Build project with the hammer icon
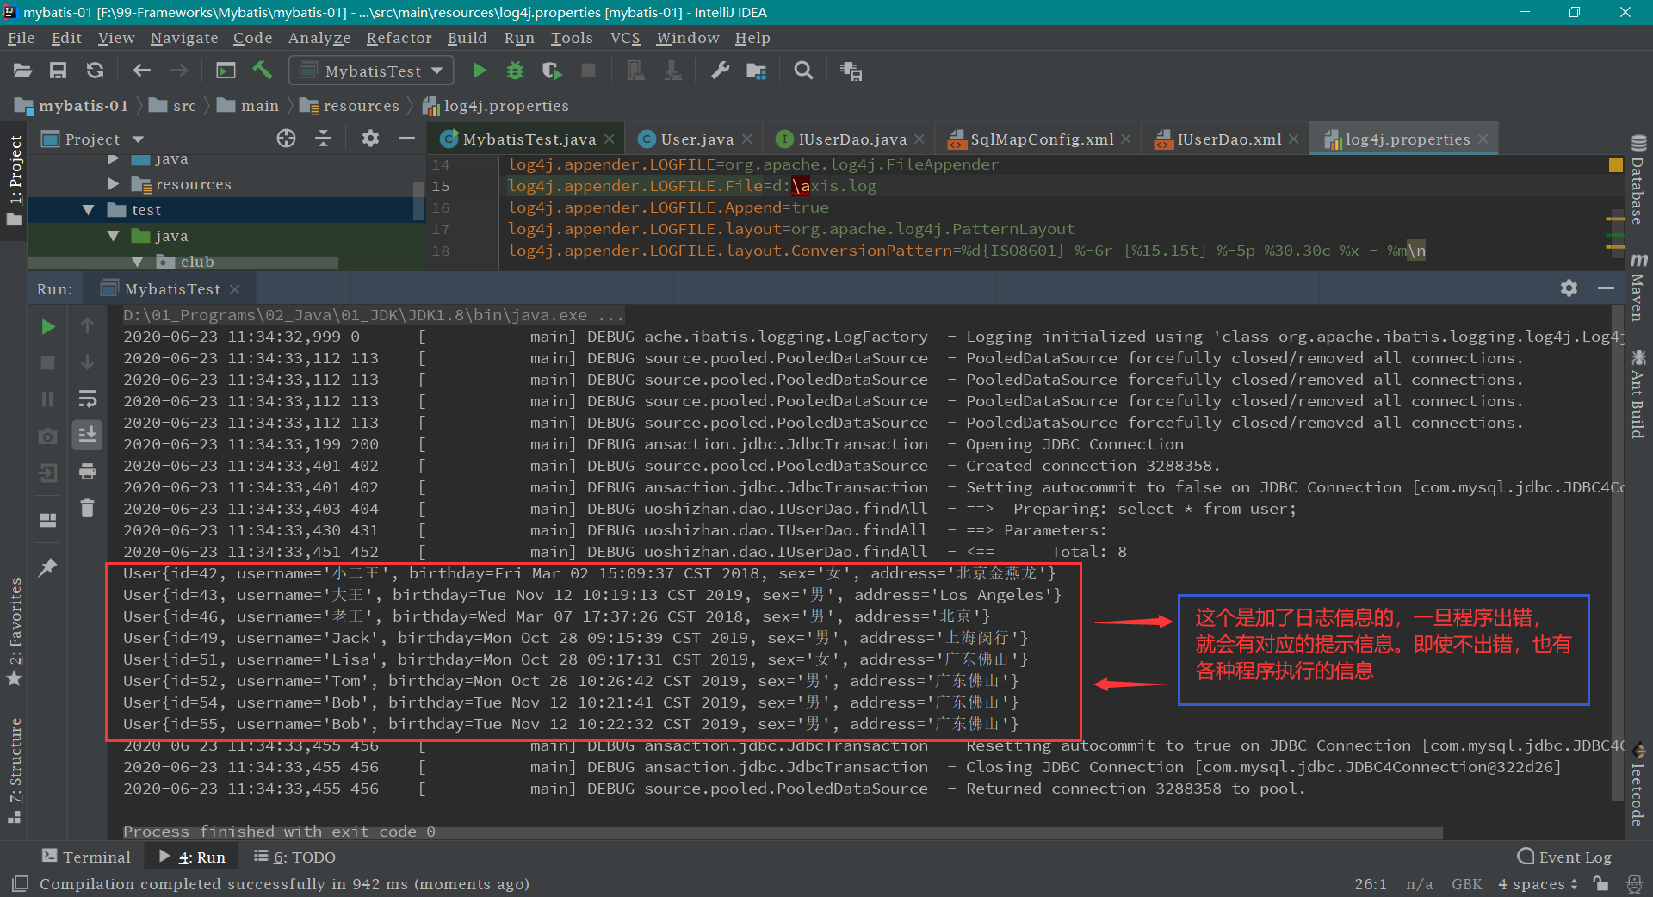 tap(263, 71)
